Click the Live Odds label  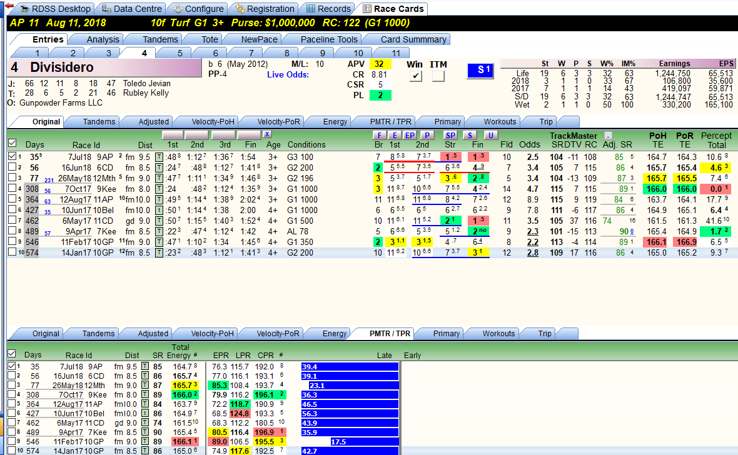(288, 75)
